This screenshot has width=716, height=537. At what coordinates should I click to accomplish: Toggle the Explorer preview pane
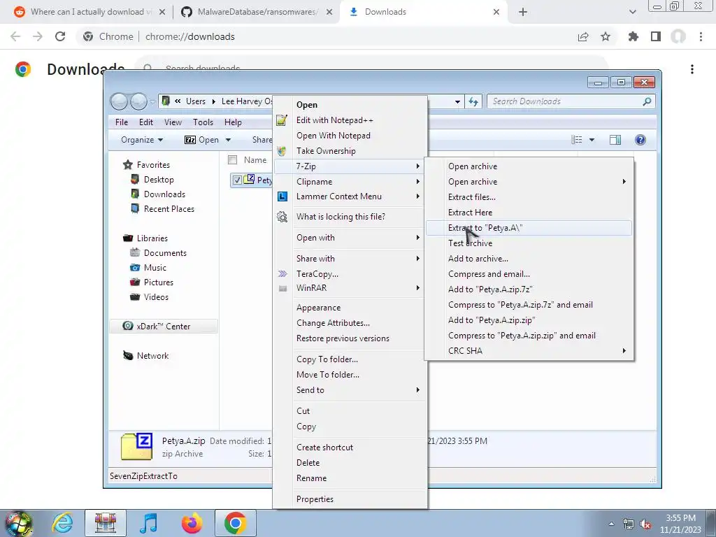615,140
